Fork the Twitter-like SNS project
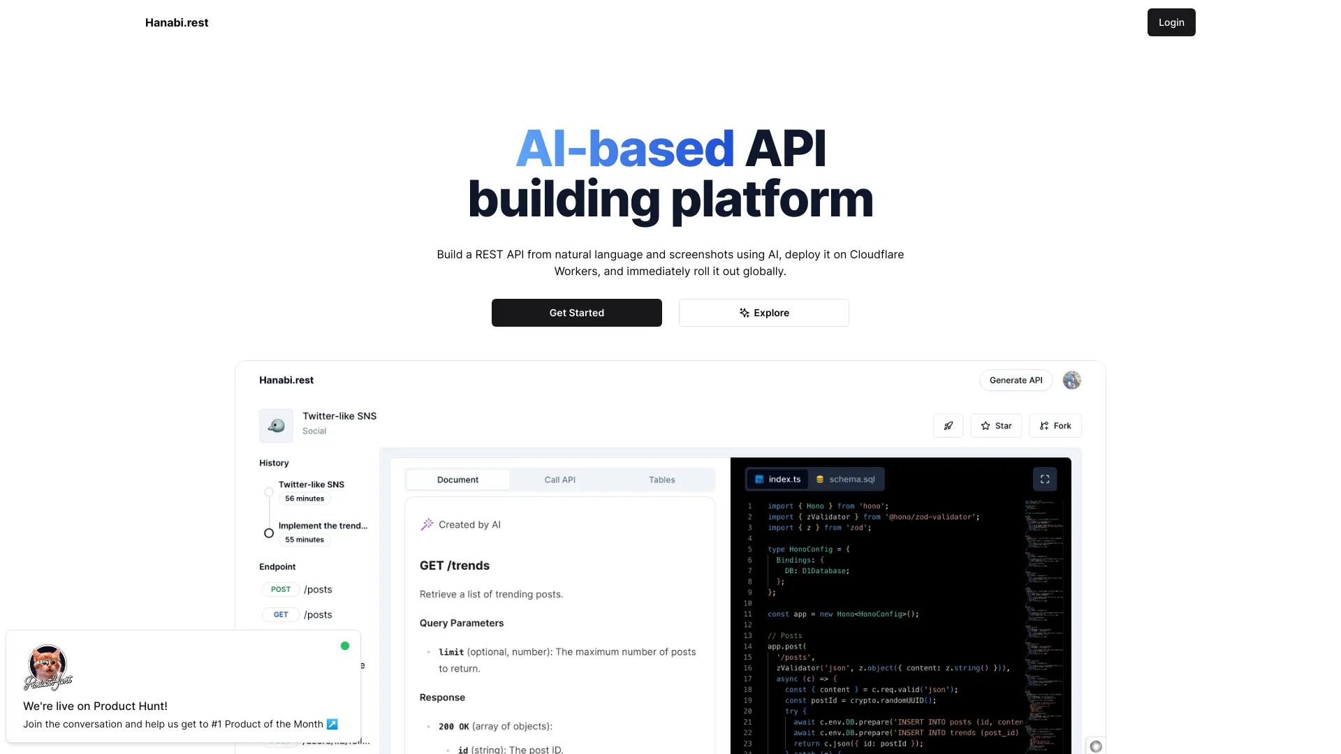 tap(1055, 425)
